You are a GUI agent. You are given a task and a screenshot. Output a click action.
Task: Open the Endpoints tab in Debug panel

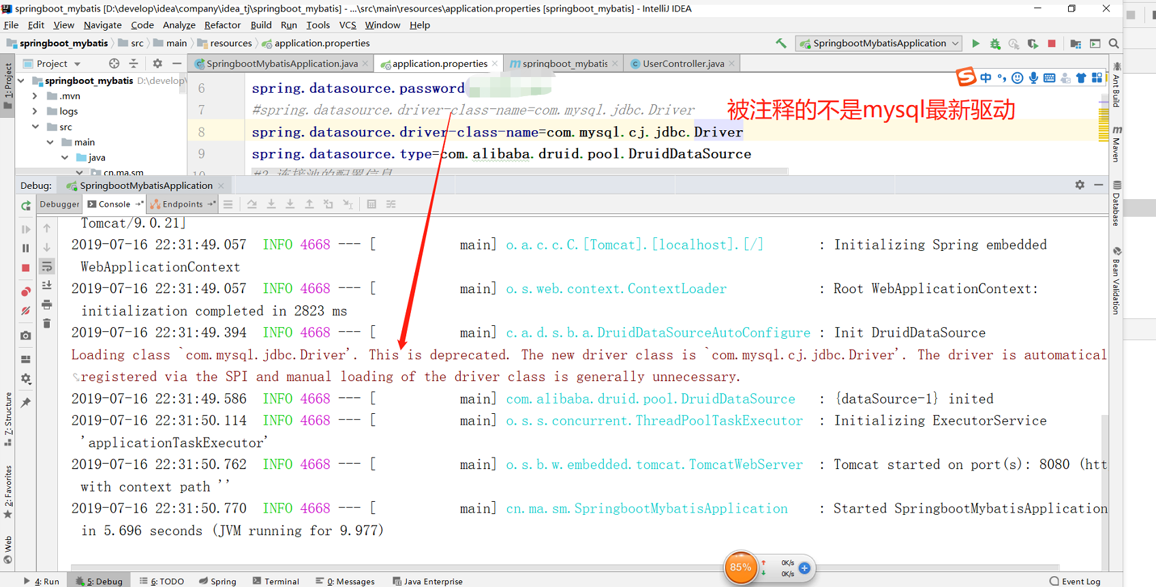[183, 204]
